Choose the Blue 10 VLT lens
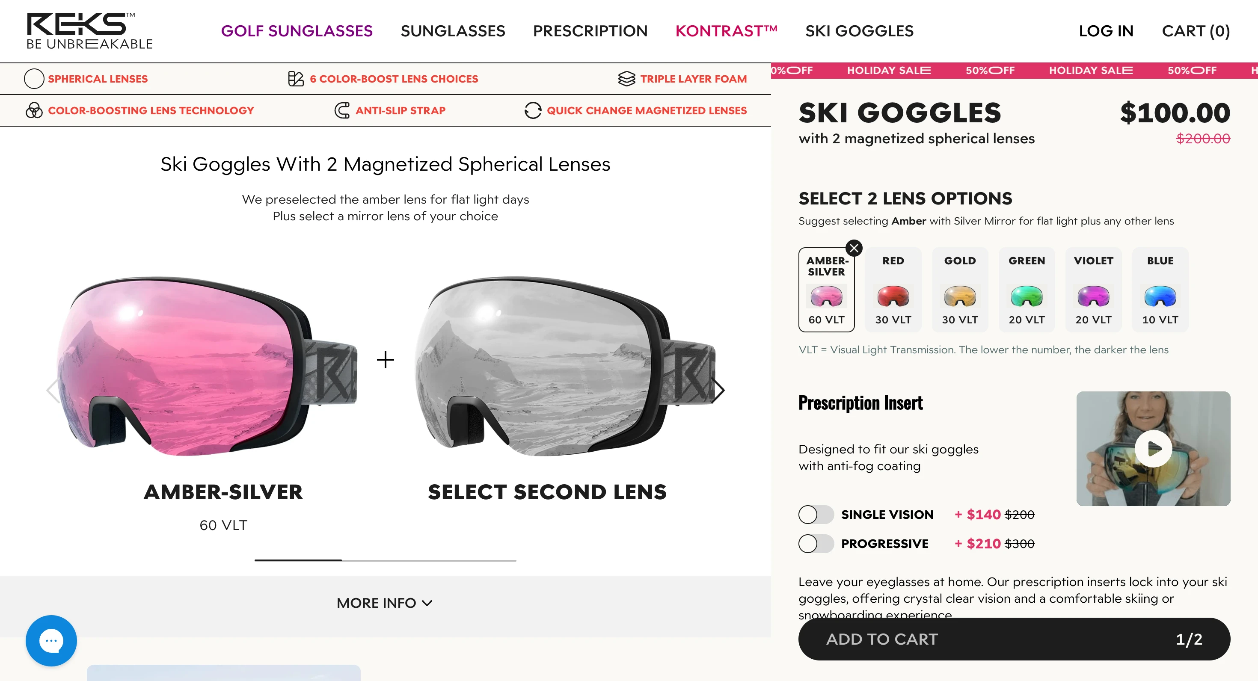 coord(1160,290)
